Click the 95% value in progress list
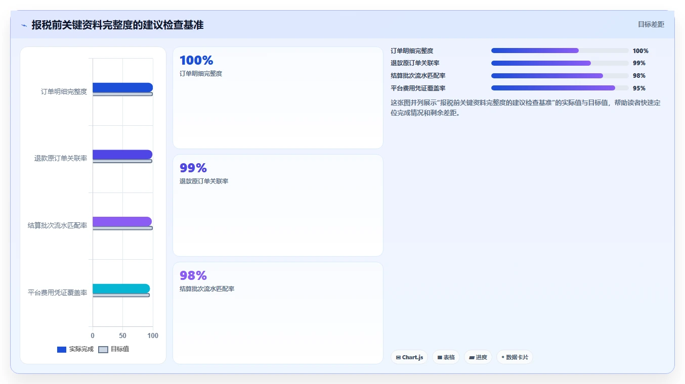 click(x=639, y=88)
